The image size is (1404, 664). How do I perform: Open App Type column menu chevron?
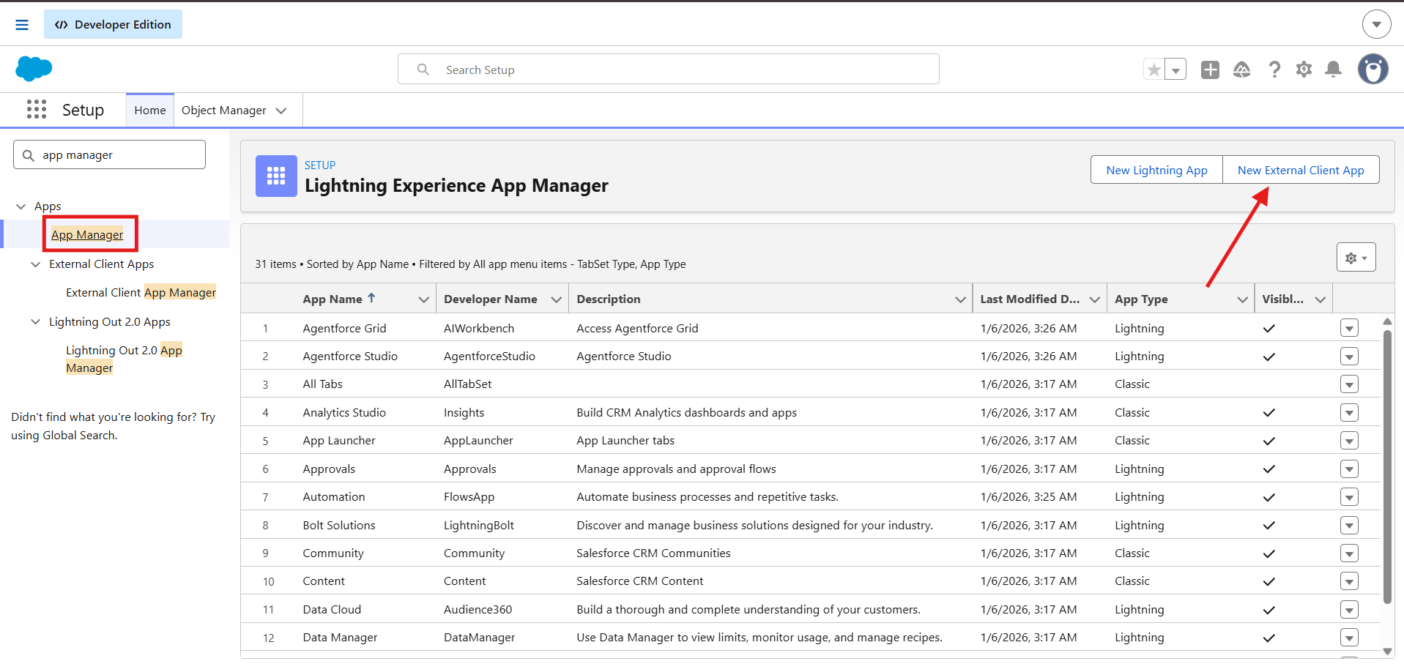click(1242, 299)
